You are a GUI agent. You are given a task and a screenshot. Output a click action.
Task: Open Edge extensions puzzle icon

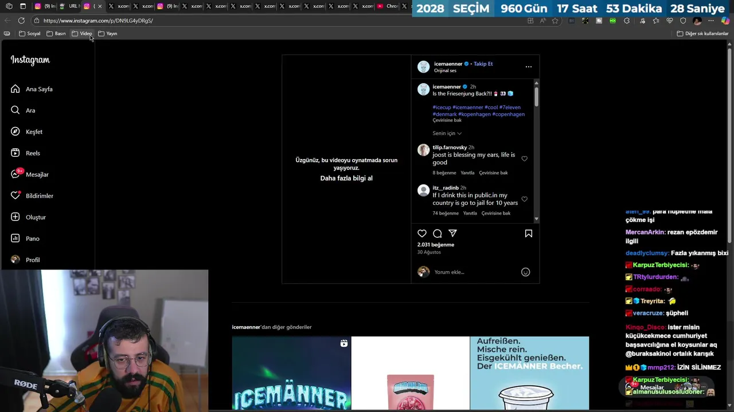pyautogui.click(x=627, y=21)
